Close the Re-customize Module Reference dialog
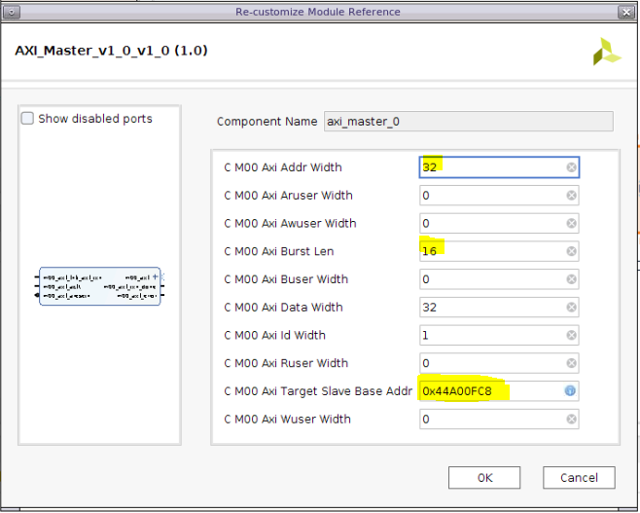Image resolution: width=640 pixels, height=513 pixels. 626,12
